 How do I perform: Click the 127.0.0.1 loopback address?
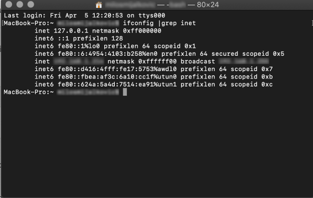pos(71,31)
